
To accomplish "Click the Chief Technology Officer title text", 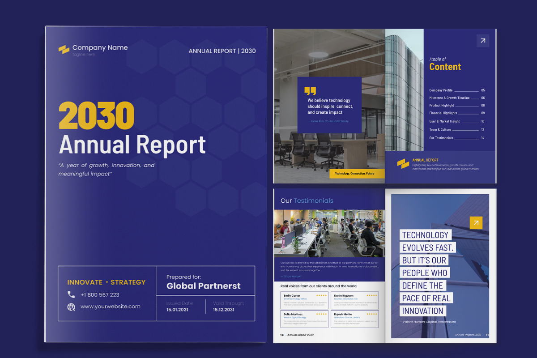I will pyautogui.click(x=295, y=299).
